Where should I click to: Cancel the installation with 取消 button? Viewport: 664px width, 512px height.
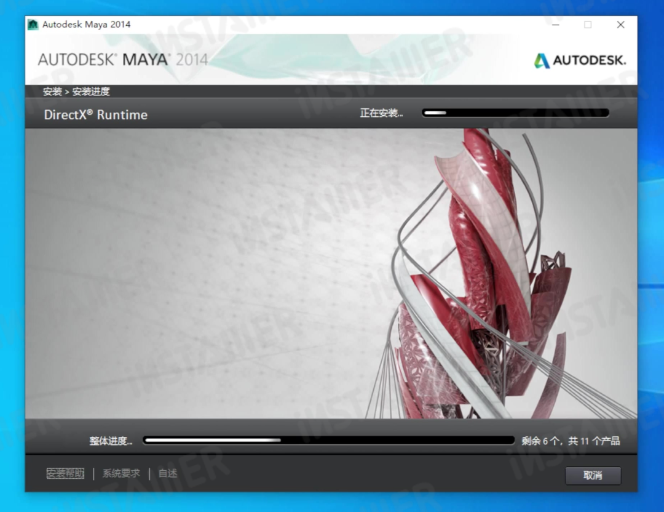(593, 475)
